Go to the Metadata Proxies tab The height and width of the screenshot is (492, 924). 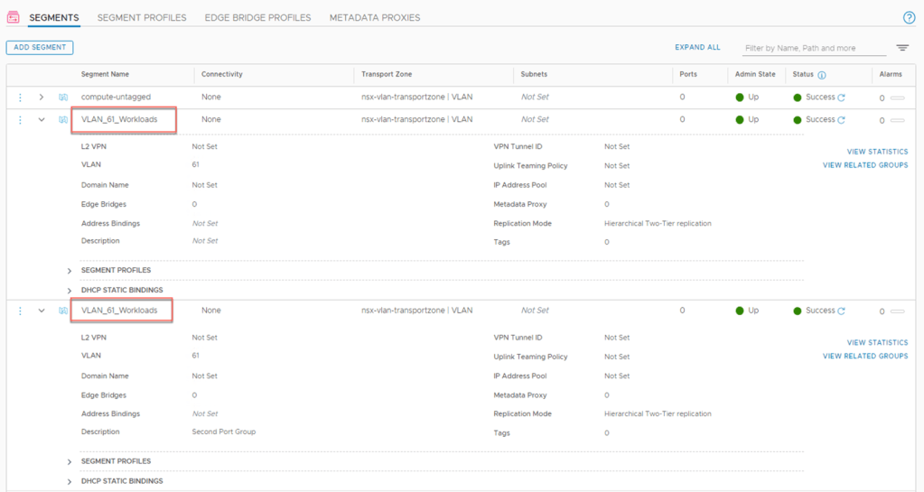point(375,18)
